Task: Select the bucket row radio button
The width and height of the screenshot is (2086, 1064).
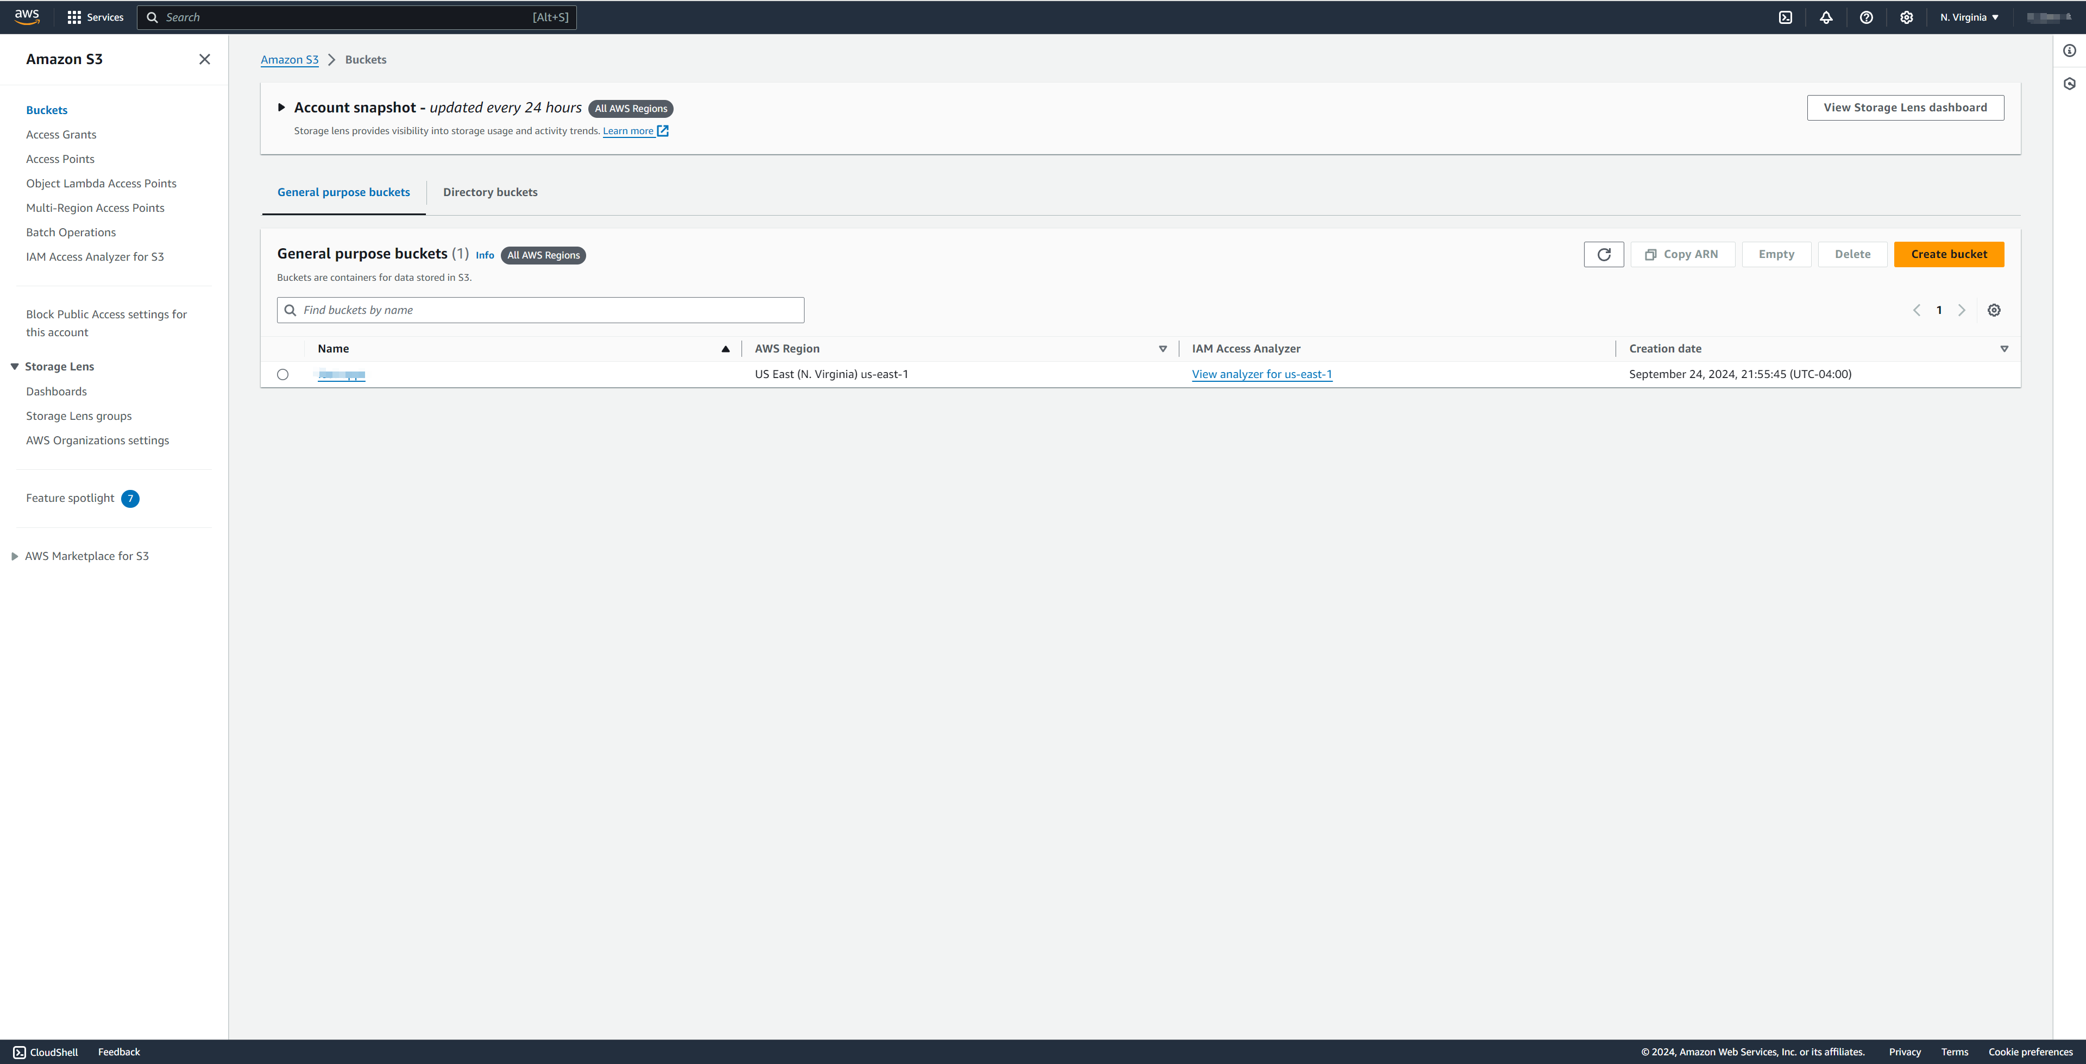Action: pyautogui.click(x=282, y=374)
